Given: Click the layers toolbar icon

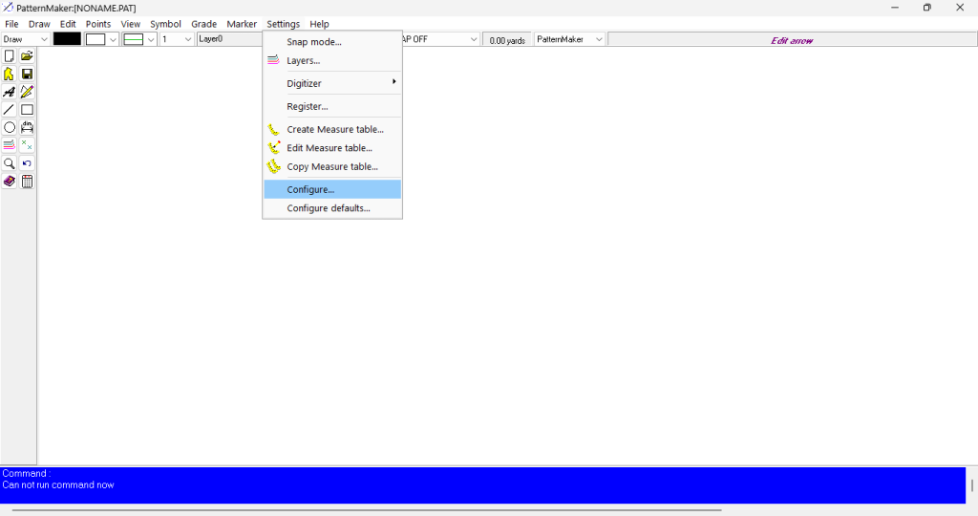Looking at the screenshot, I should [10, 145].
